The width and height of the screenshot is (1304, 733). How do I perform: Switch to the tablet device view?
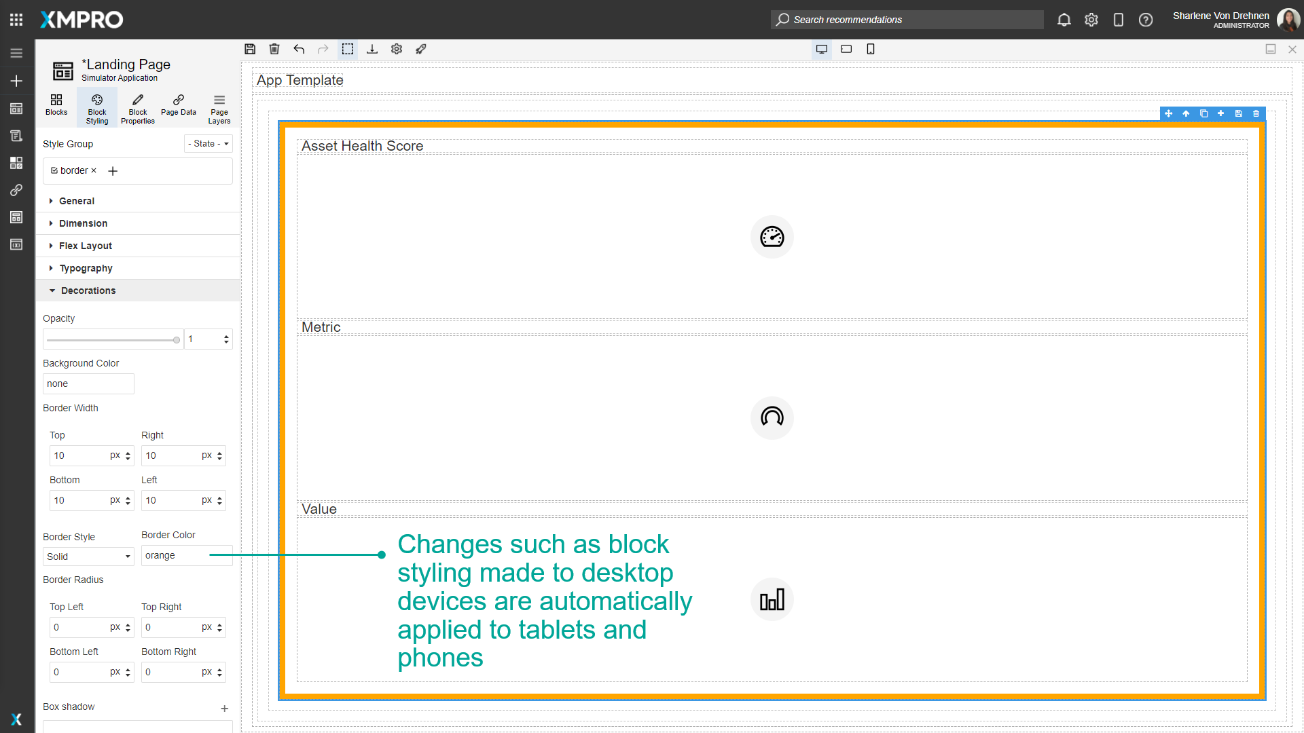point(846,49)
